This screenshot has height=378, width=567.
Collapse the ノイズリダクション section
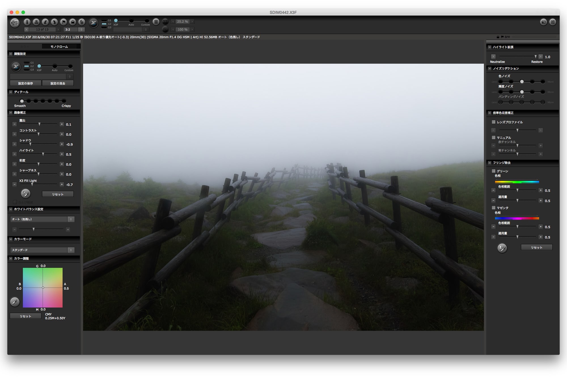[x=490, y=68]
